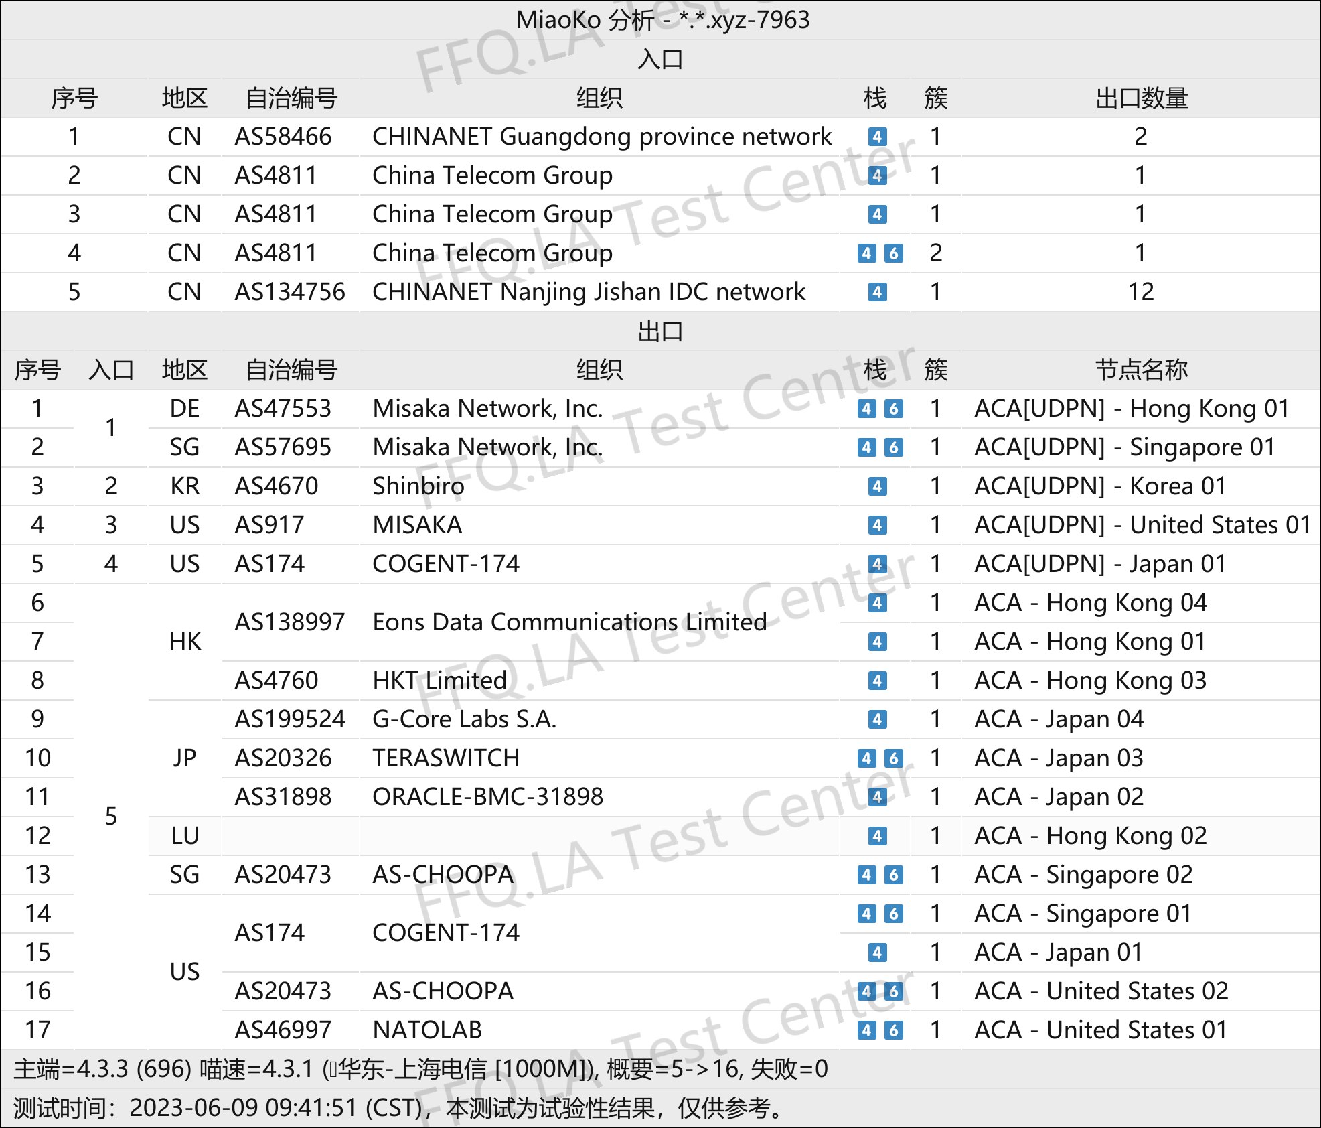This screenshot has width=1321, height=1128.
Task: Click the 'KR' region cell
Action: [x=185, y=486]
